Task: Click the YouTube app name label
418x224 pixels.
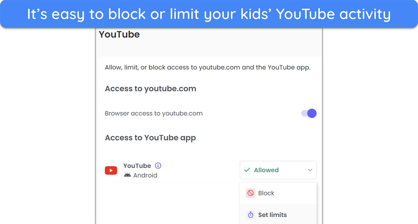Action: pyautogui.click(x=137, y=166)
